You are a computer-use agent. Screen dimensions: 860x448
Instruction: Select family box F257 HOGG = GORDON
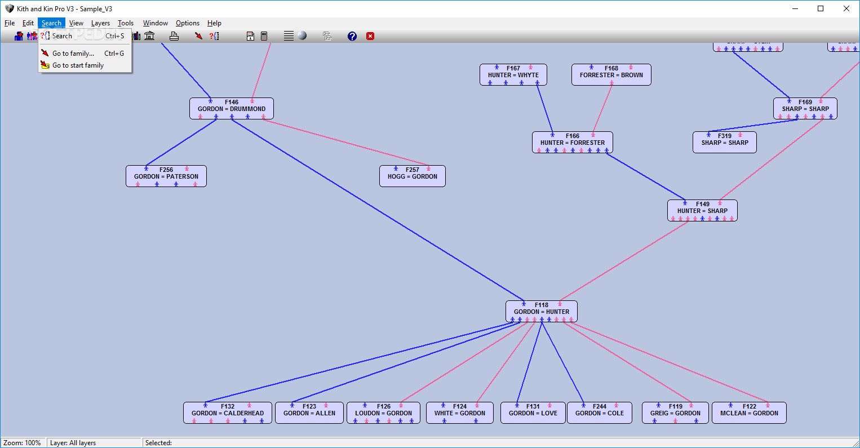(x=413, y=176)
